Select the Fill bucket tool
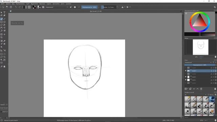 click(x=1, y=47)
